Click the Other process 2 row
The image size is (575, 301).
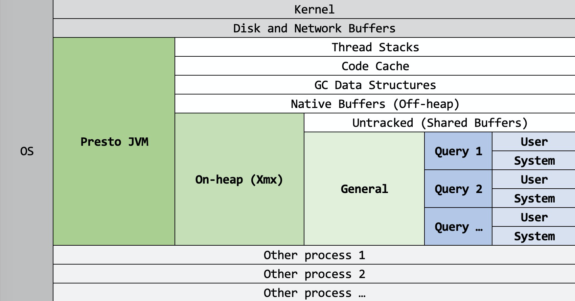point(314,274)
